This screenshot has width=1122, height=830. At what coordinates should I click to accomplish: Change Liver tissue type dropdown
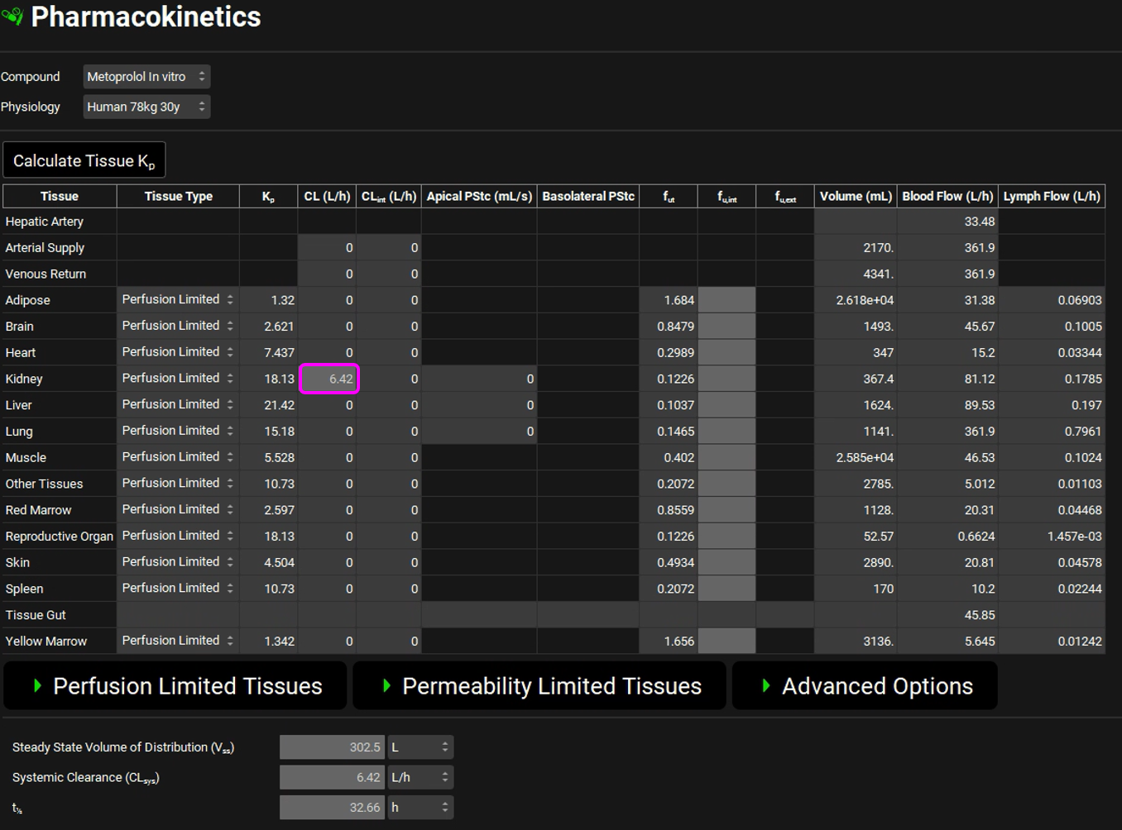pyautogui.click(x=178, y=405)
